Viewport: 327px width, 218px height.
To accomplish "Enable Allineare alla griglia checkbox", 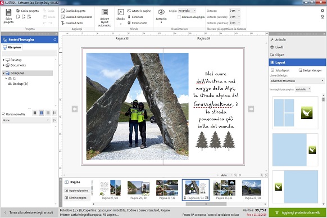I will 179,17.
